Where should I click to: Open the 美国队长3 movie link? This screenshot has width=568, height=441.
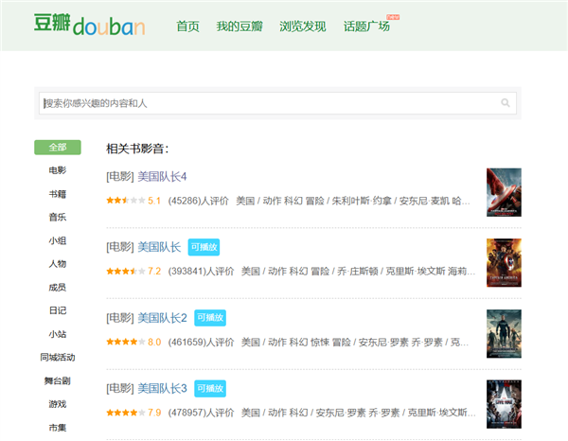(162, 389)
